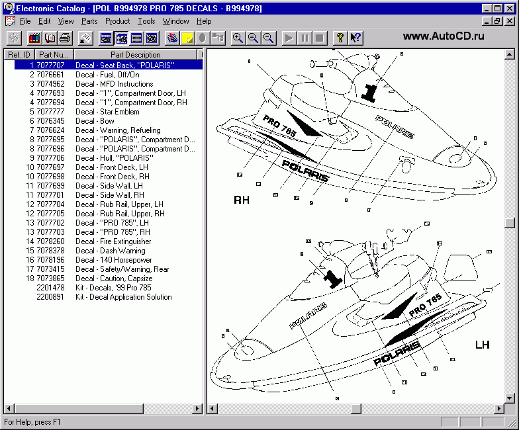Image resolution: width=519 pixels, height=430 pixels.
Task: Select row Decal - Safety/Warning, Rear
Action: pyautogui.click(x=103, y=269)
